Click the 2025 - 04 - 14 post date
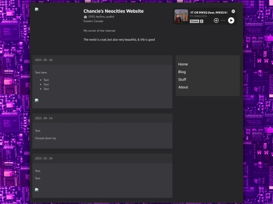Viewport: 273px width, 204px height. 43,118
